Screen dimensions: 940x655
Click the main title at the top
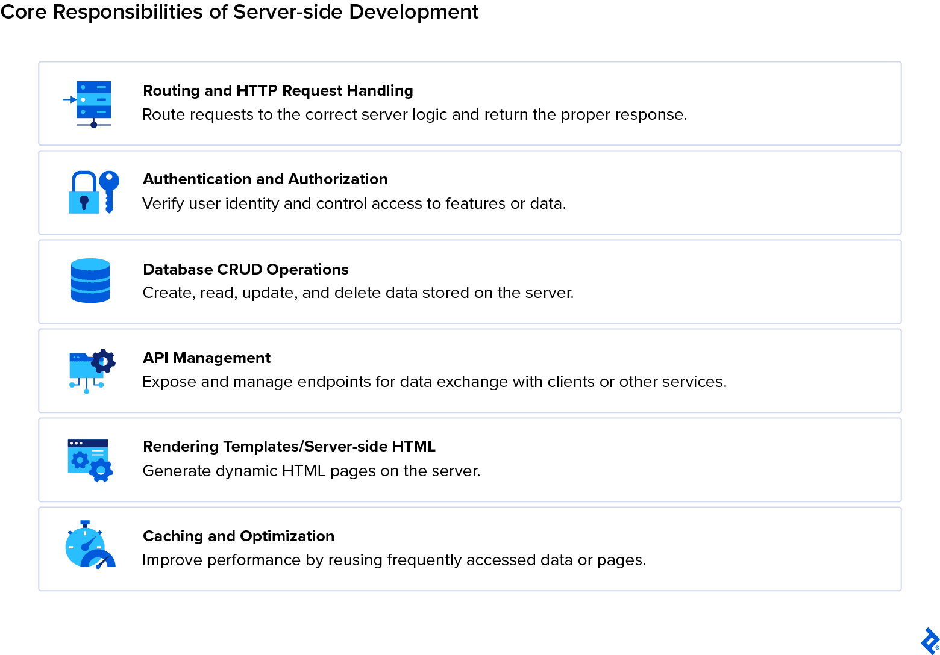pos(239,12)
